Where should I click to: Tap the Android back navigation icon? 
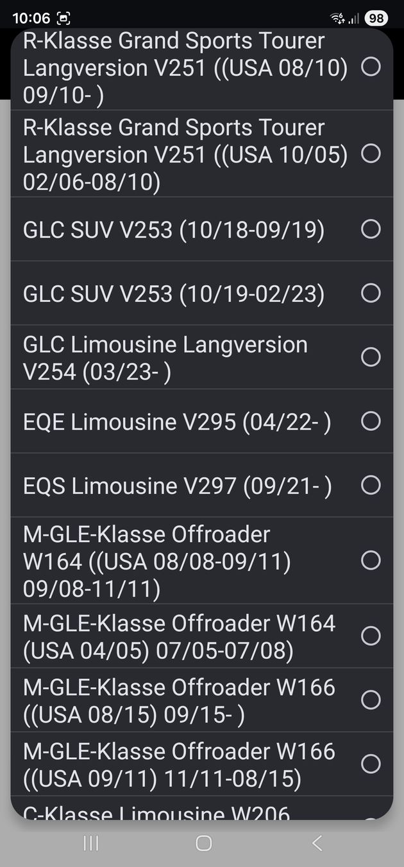pos(316,843)
